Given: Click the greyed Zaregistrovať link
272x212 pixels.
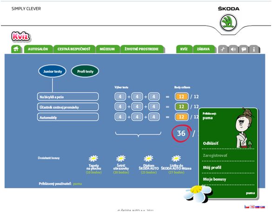Looking at the screenshot, I should 215,155.
